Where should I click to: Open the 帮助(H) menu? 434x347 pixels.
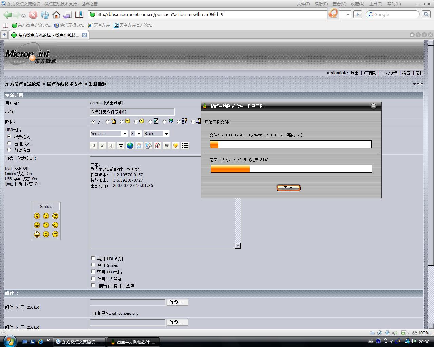[394, 4]
